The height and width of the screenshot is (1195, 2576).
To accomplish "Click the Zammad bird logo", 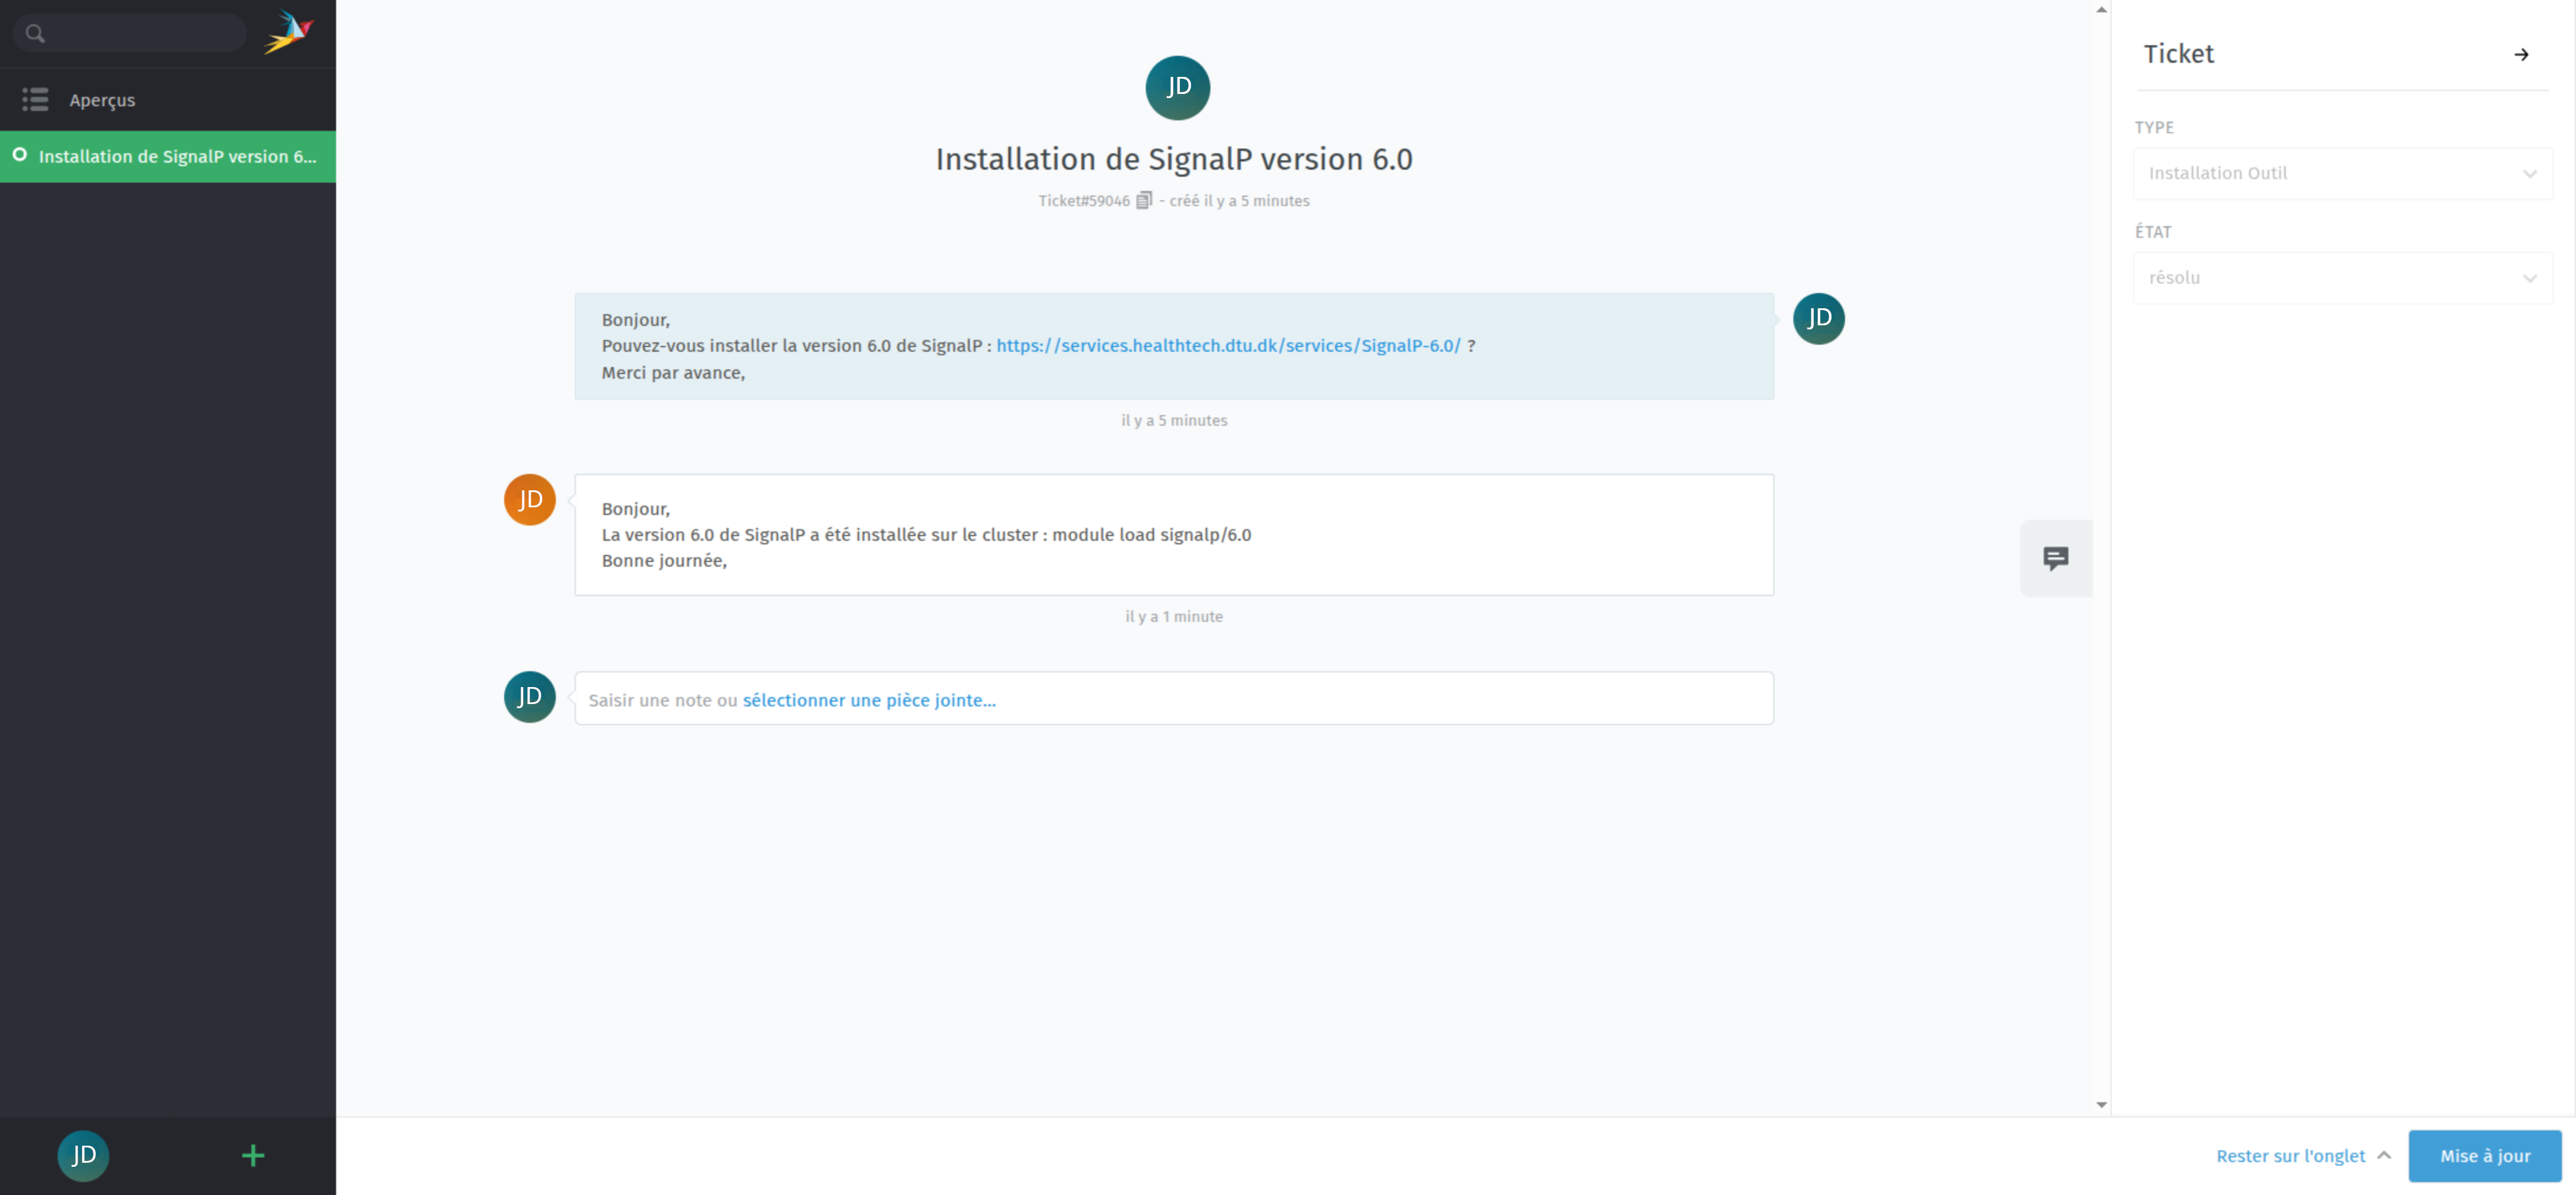I will pos(289,33).
